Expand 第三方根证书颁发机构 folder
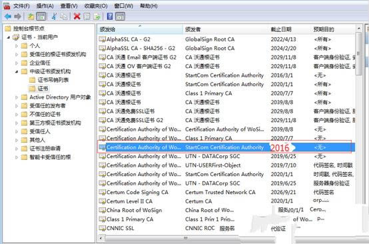Viewport: 369px width, 244px height. tap(17, 123)
